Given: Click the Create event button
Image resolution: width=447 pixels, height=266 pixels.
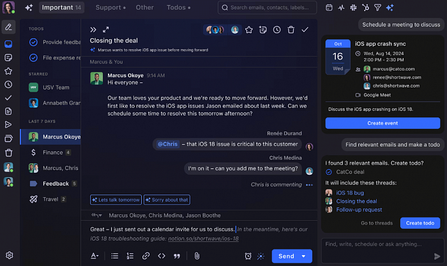Looking at the screenshot, I should pos(383,122).
